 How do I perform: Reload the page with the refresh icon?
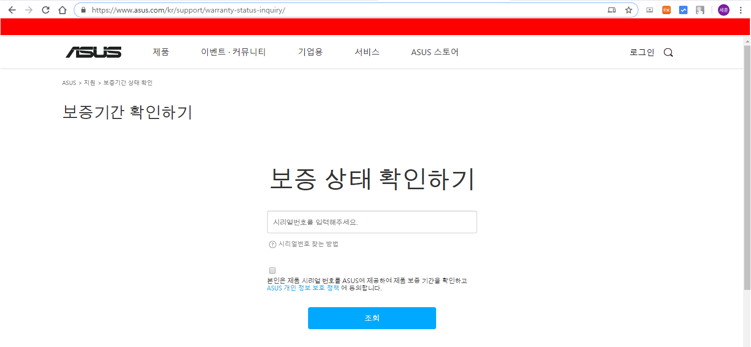tap(46, 10)
